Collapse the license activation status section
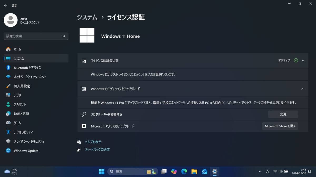This screenshot has height=177, width=316. (303, 61)
